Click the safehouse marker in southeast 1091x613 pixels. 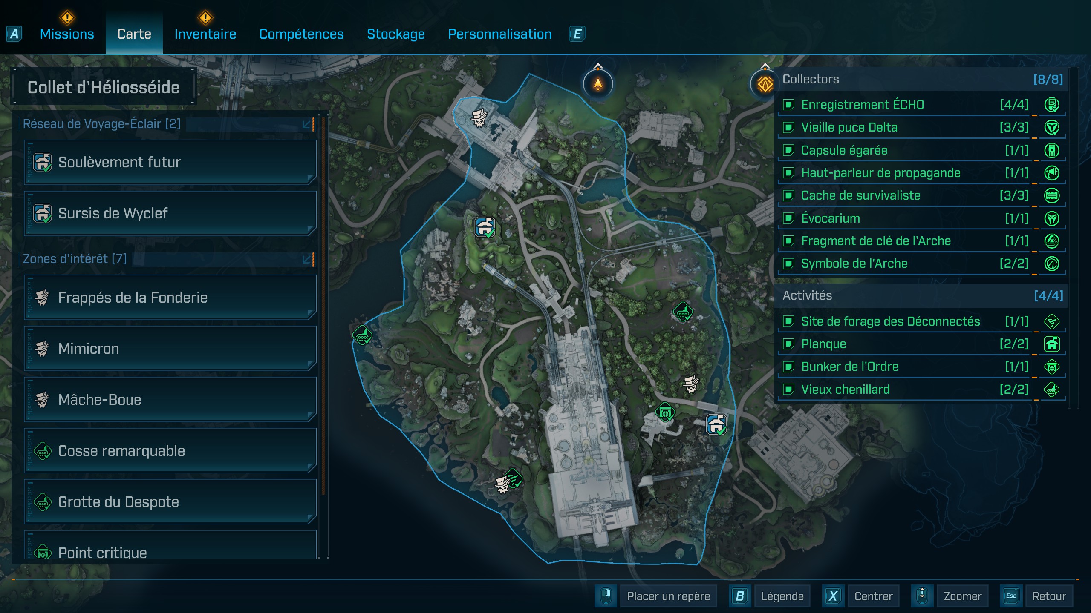click(716, 424)
